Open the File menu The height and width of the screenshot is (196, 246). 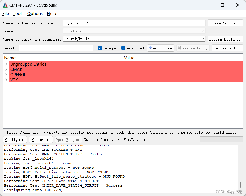[5, 14]
